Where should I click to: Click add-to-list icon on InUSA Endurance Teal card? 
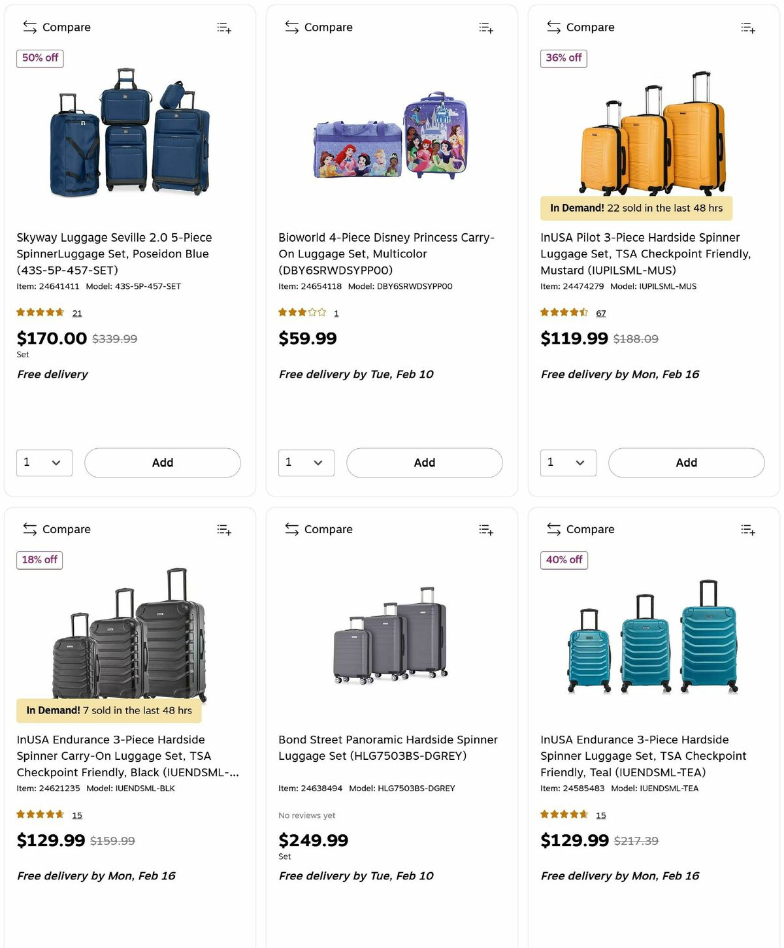click(x=748, y=530)
